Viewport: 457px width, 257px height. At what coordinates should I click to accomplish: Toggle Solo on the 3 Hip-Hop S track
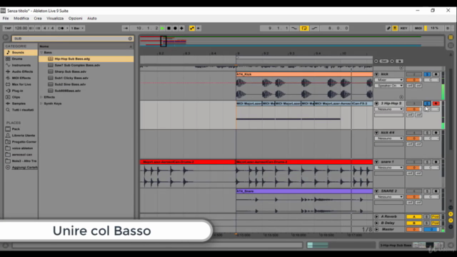[427, 104]
